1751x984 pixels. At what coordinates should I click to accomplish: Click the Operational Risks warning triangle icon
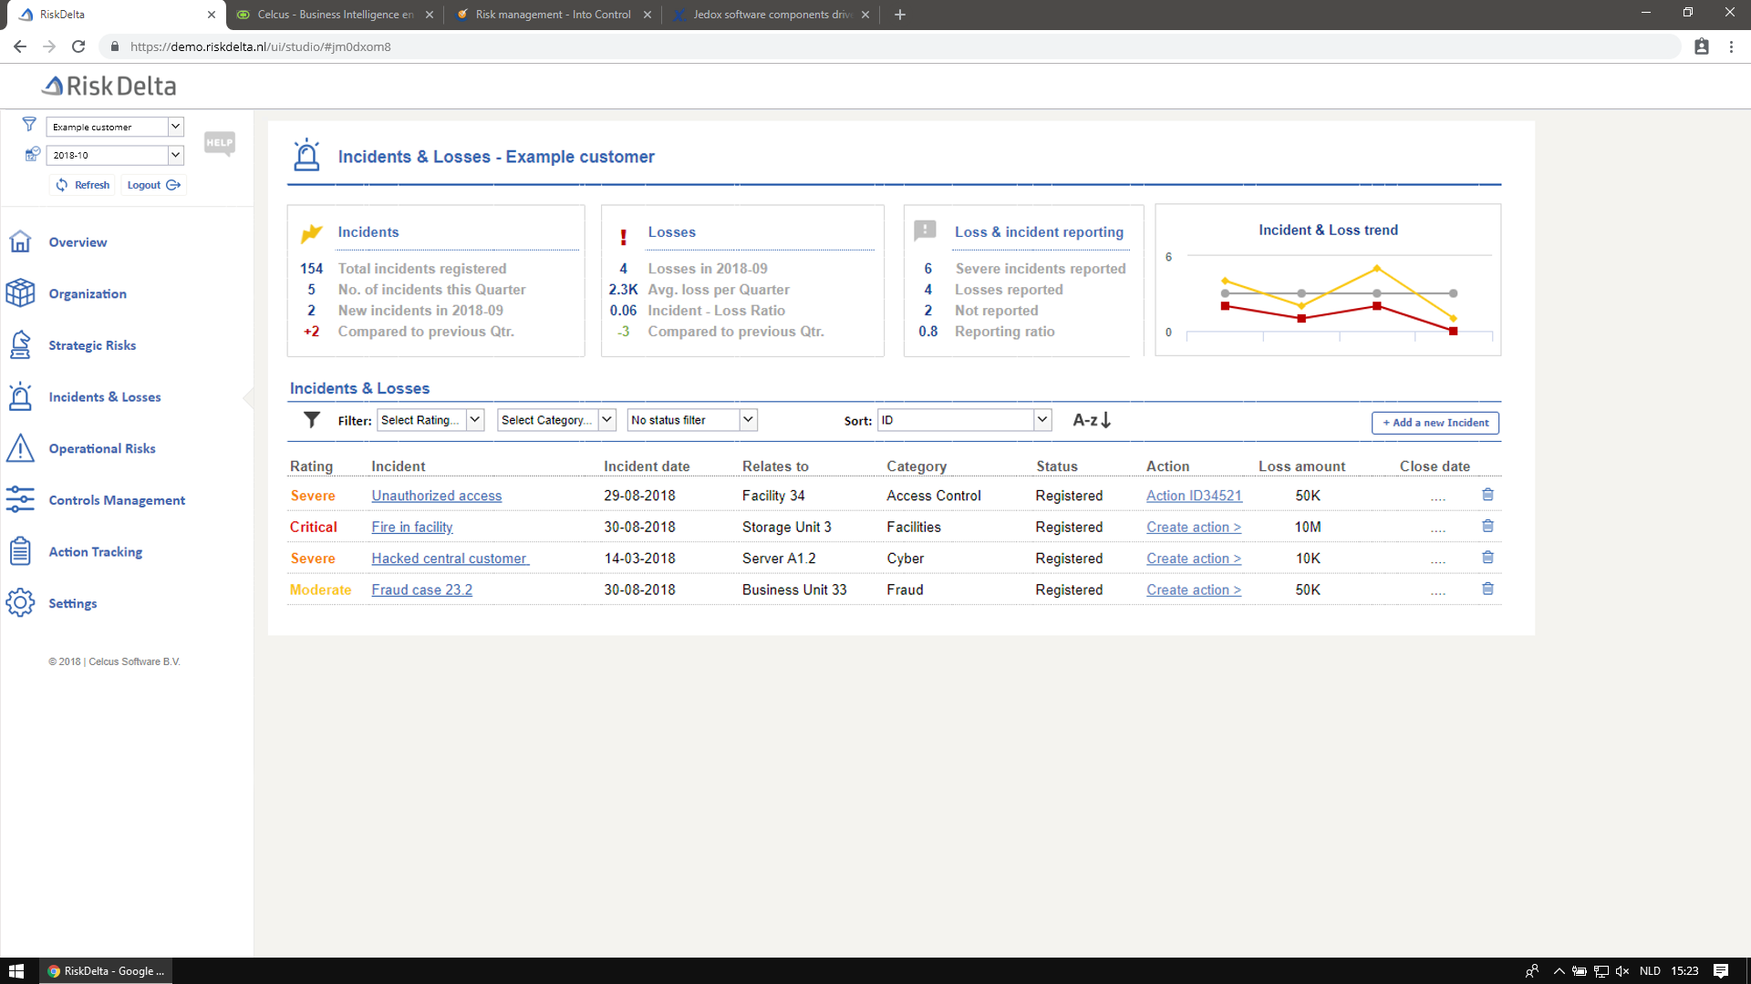coord(20,448)
